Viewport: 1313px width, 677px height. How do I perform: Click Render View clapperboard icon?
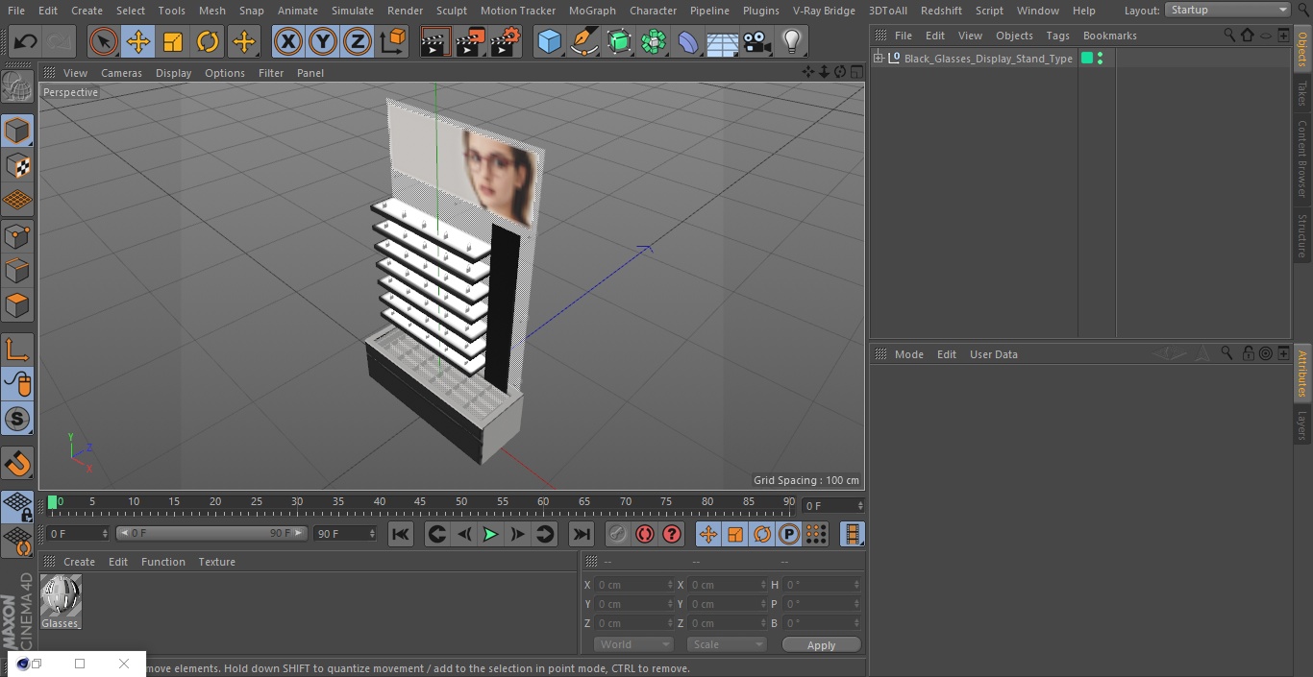434,42
